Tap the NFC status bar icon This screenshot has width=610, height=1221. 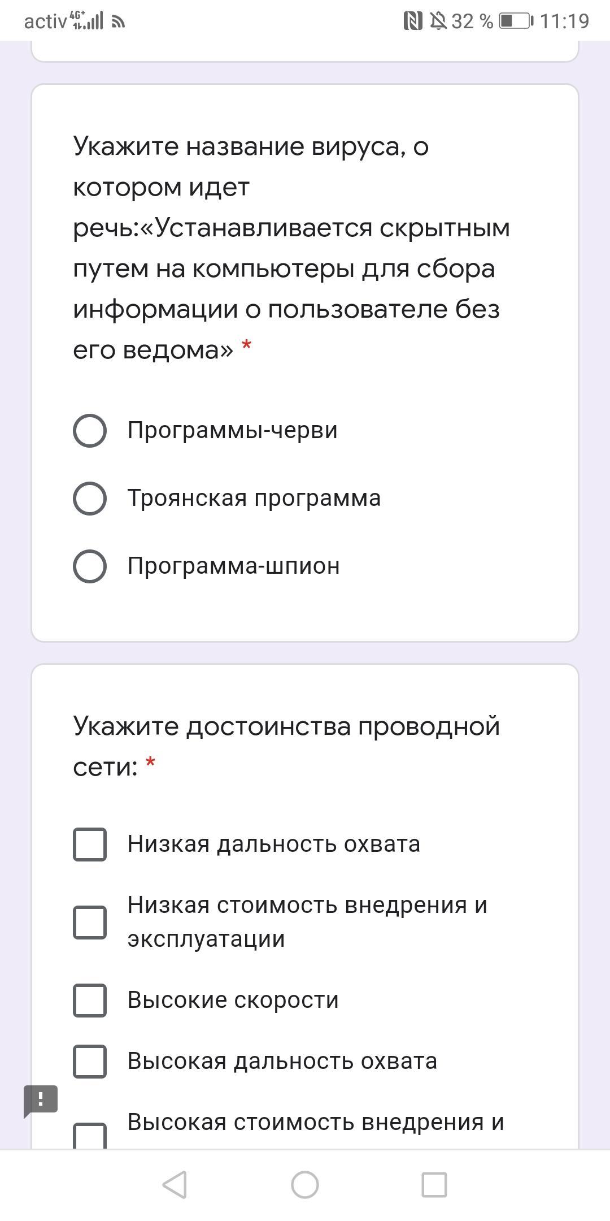pyautogui.click(x=413, y=21)
